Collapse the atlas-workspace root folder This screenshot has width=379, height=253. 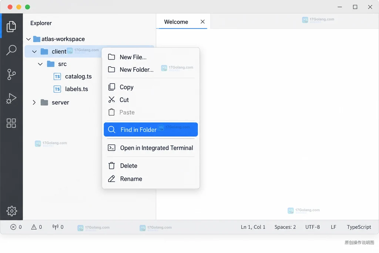(28, 39)
